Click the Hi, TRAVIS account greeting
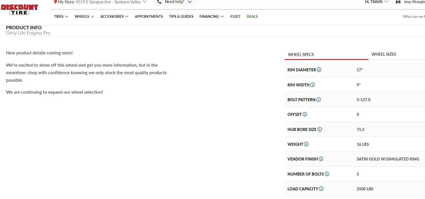The width and height of the screenshot is (425, 199). (374, 2)
